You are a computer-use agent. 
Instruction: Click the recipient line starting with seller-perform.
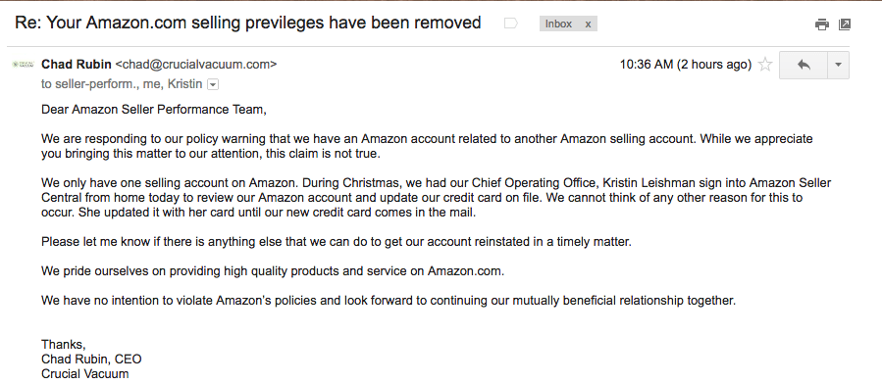pyautogui.click(x=122, y=84)
